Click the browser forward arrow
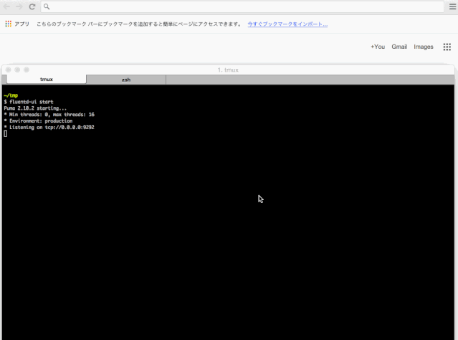Image resolution: width=458 pixels, height=340 pixels. tap(19, 6)
